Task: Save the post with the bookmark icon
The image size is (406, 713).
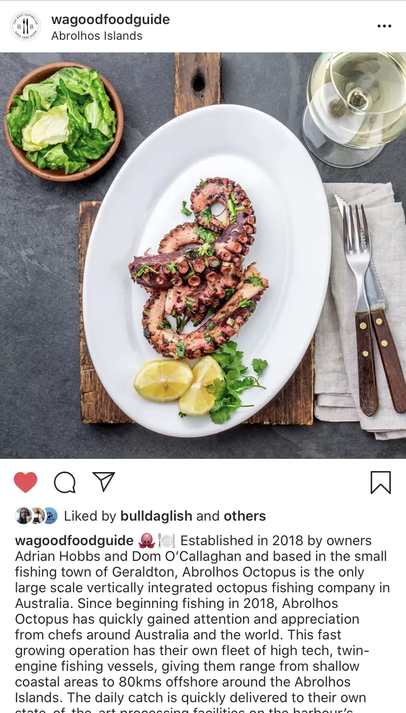Action: point(381,482)
